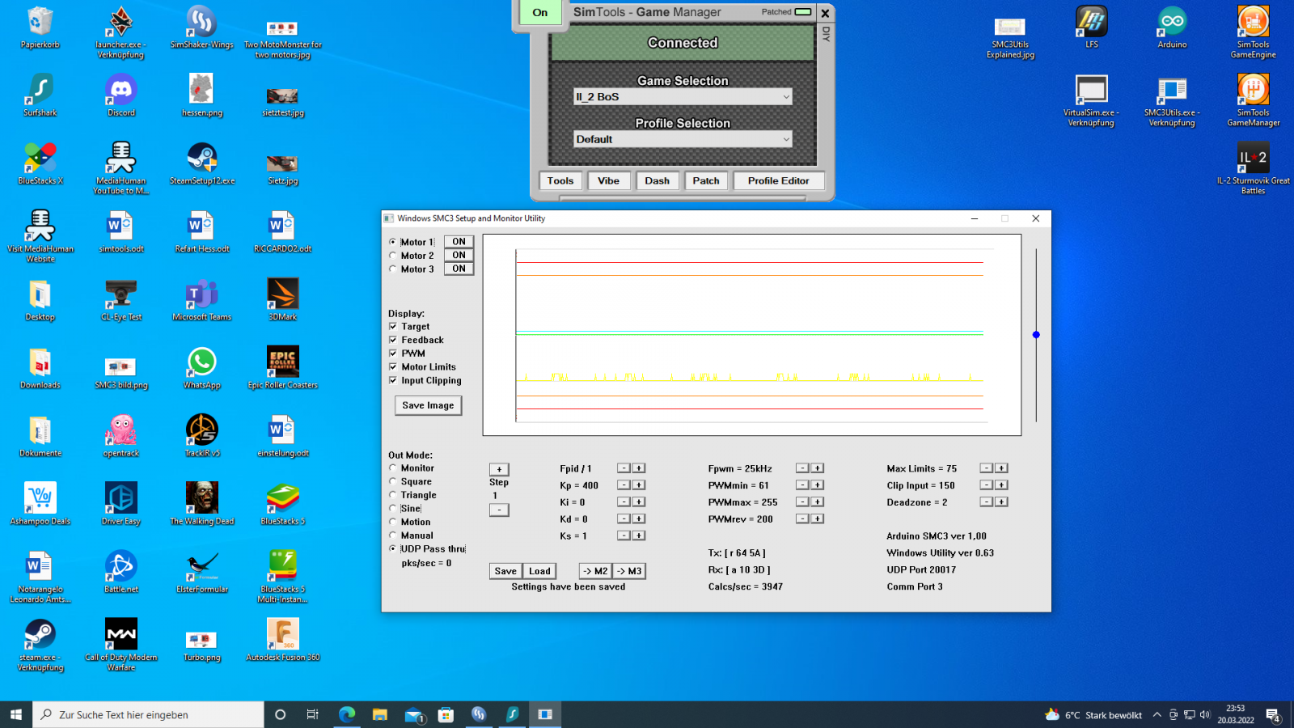Open the Profile Selection dropdown

point(683,139)
